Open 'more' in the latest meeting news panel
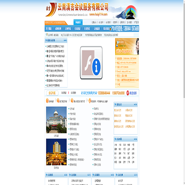The width and height of the screenshot is (185, 185). click(65, 41)
